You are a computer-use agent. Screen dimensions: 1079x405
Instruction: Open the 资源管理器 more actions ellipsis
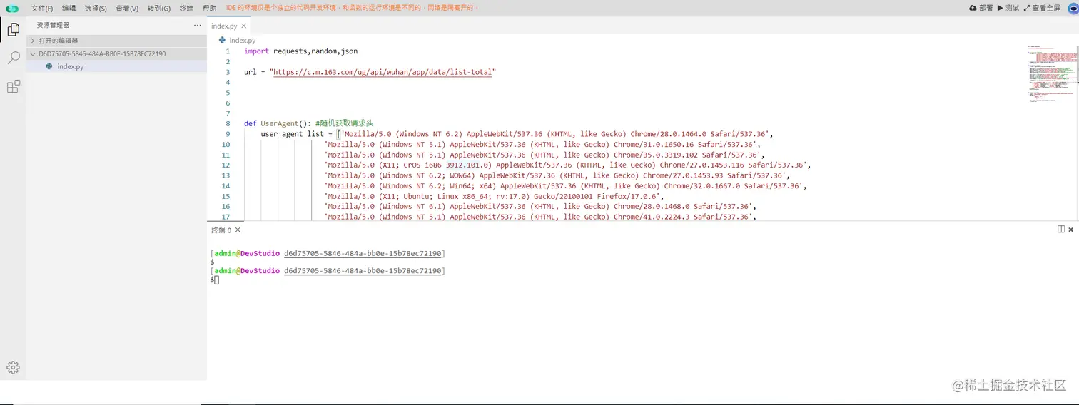pos(198,25)
